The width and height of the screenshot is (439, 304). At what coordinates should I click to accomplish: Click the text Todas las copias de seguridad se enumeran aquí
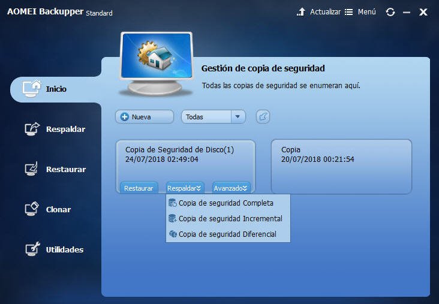tap(281, 85)
